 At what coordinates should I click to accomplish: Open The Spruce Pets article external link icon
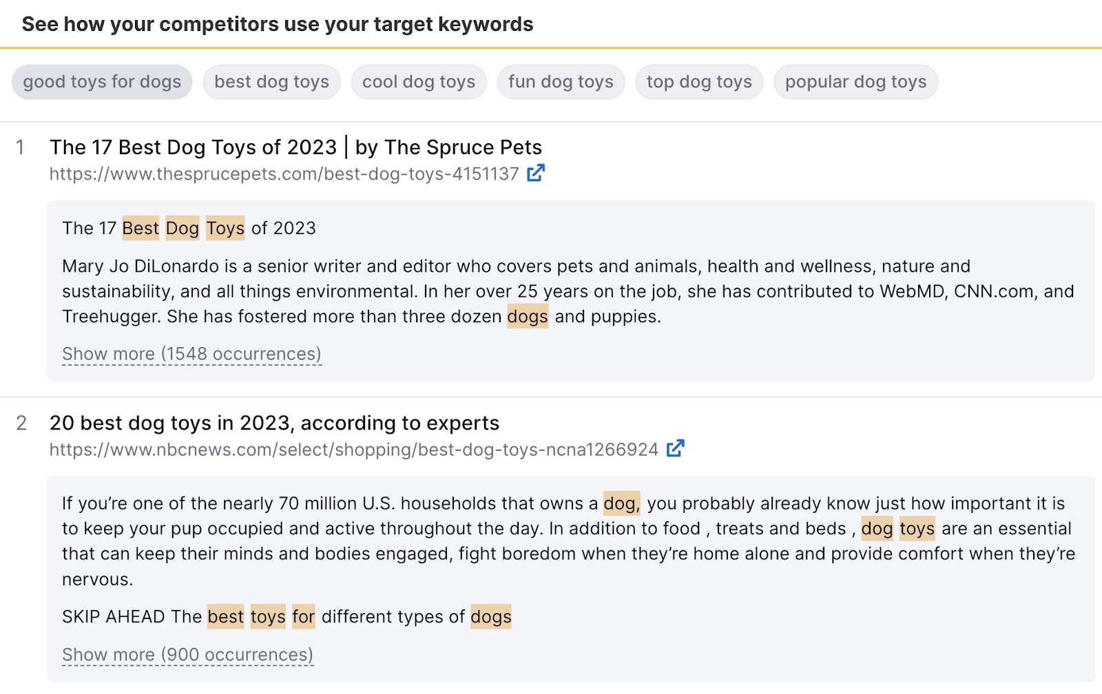[x=537, y=173]
